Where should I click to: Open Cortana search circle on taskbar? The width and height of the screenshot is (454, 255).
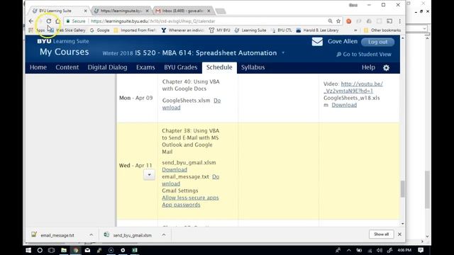(40, 250)
